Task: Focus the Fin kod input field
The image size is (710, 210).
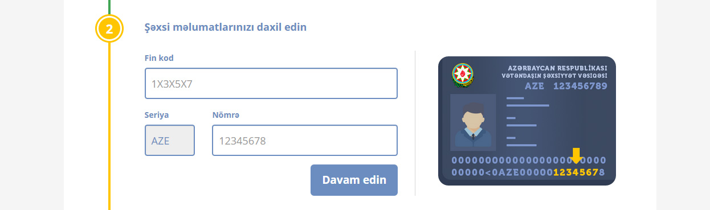Action: tap(271, 84)
